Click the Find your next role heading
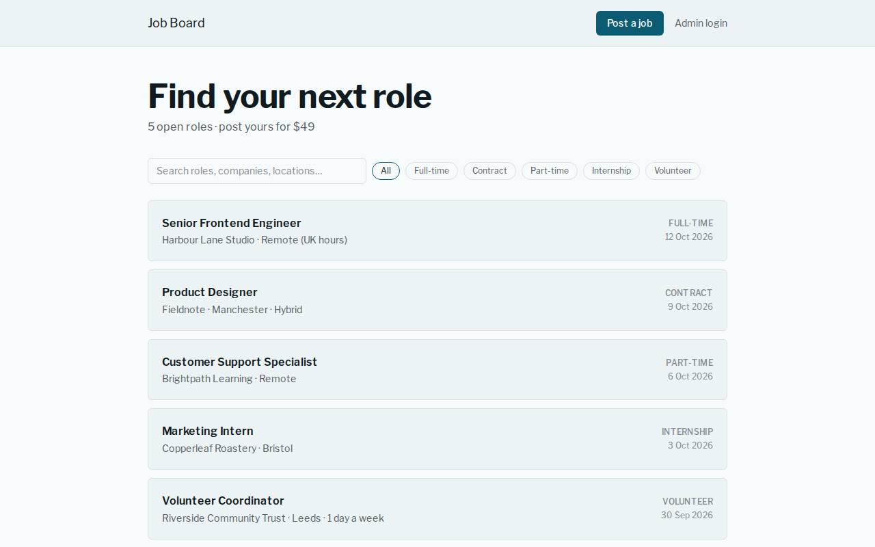 tap(290, 96)
